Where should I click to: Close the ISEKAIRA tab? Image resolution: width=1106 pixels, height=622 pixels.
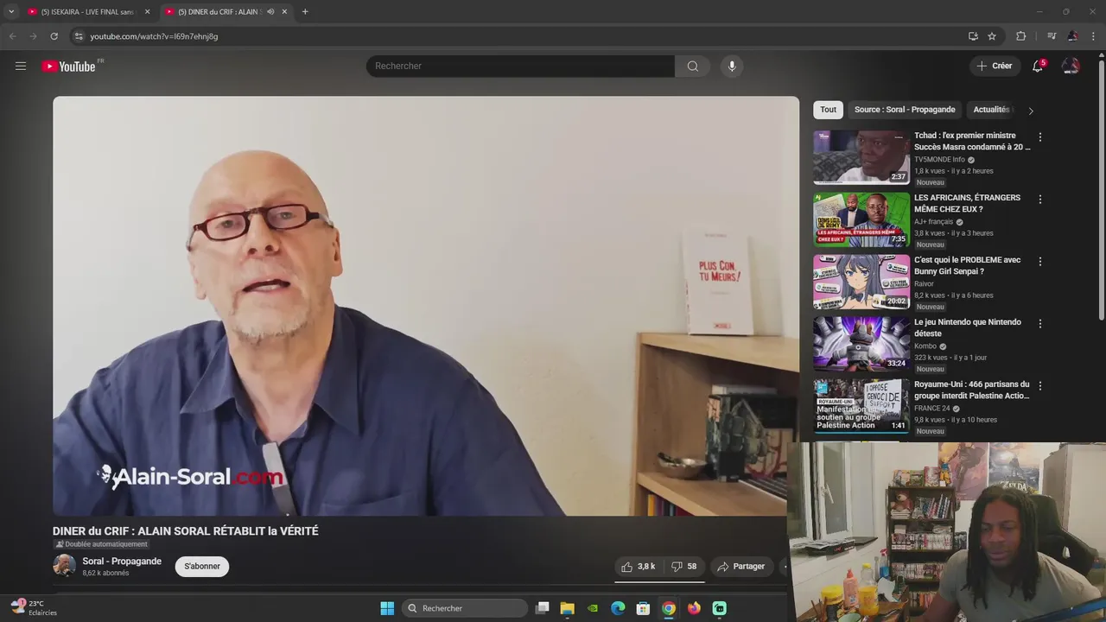point(147,11)
